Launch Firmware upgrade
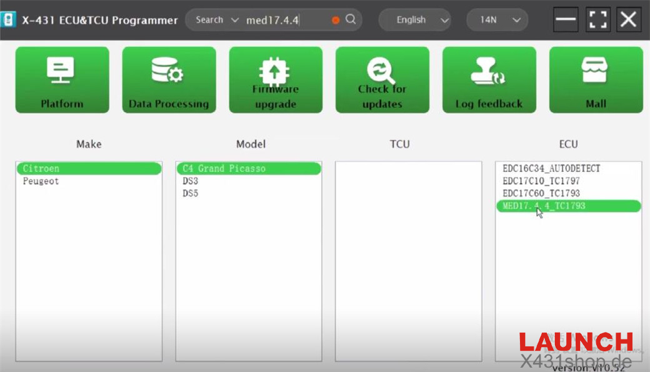The width and height of the screenshot is (650, 372). click(276, 80)
